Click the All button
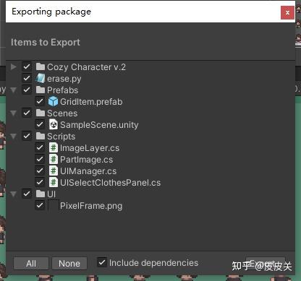Image resolution: width=301 pixels, height=281 pixels. pos(31,264)
